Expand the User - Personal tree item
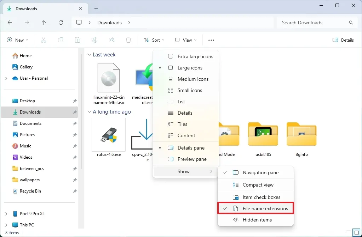The image size is (362, 237). (6, 78)
